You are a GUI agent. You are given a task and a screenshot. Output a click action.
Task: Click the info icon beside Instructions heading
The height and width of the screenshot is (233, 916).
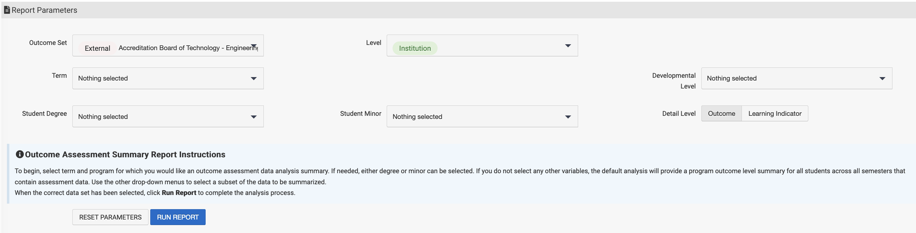pos(19,154)
